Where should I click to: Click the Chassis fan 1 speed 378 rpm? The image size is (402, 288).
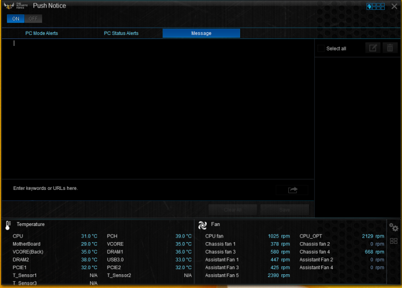click(x=280, y=244)
